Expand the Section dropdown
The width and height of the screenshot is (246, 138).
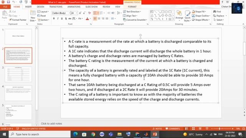point(43,20)
